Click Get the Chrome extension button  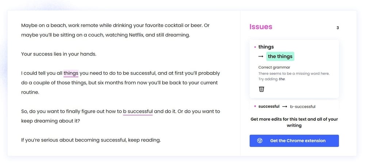click(x=294, y=140)
